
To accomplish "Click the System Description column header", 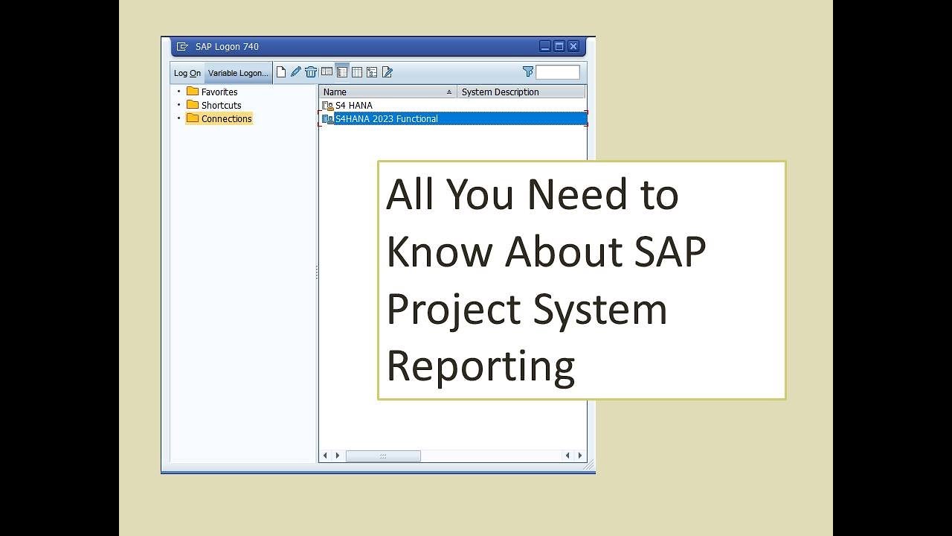I will 521,92.
